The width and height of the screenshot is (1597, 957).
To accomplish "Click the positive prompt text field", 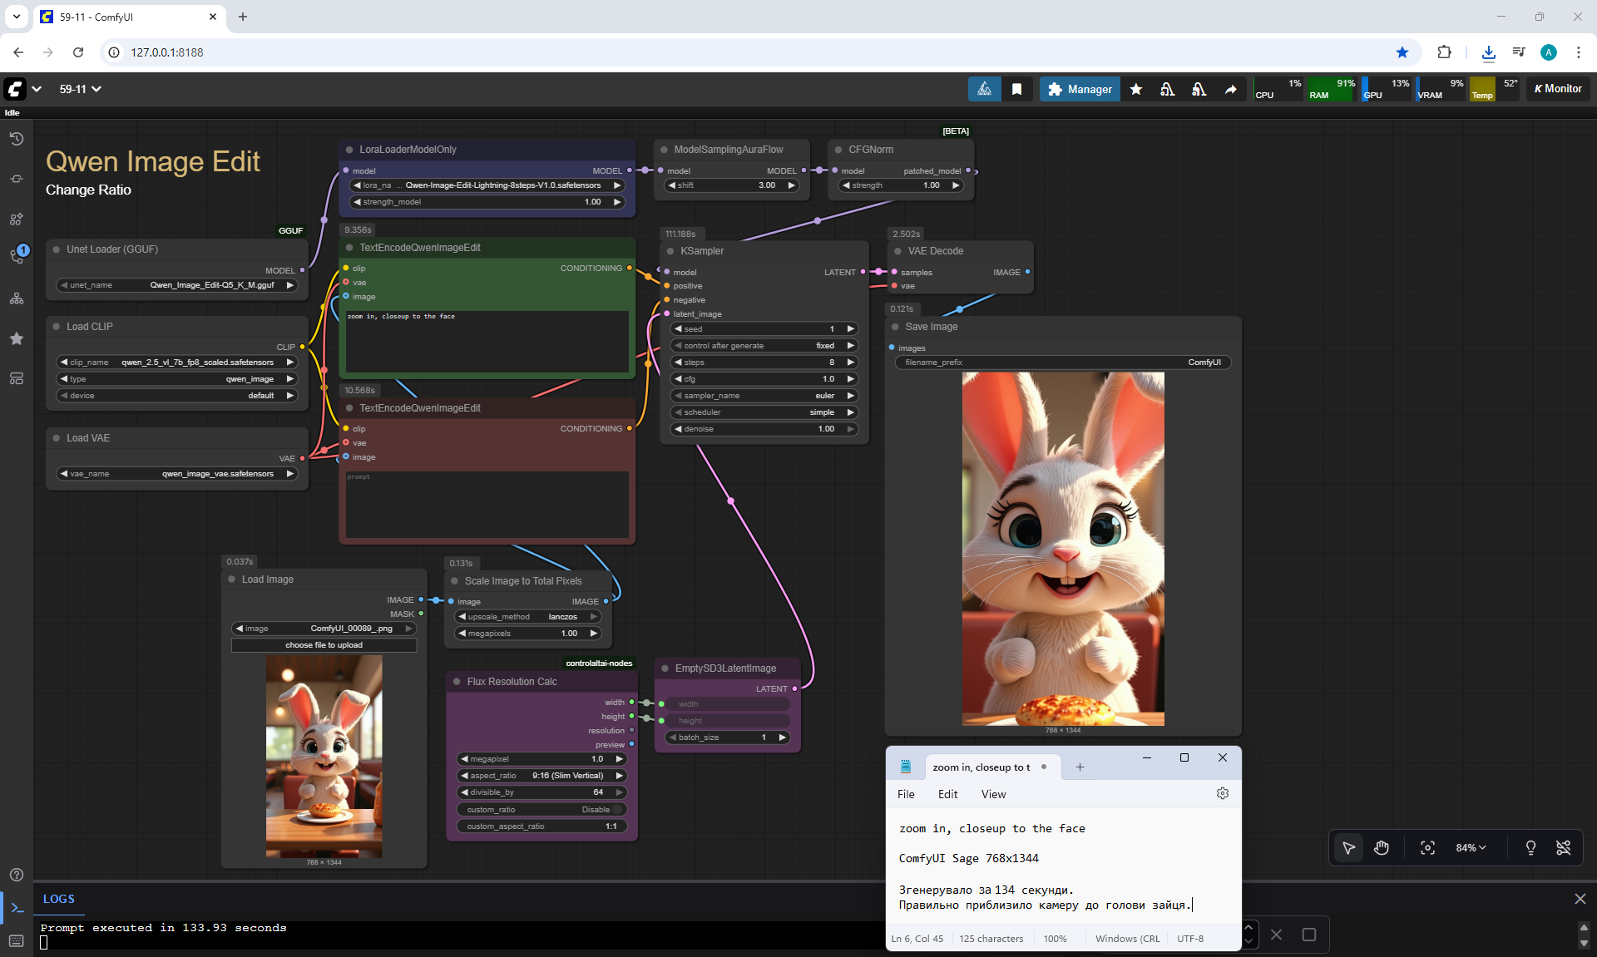I will (x=487, y=343).
